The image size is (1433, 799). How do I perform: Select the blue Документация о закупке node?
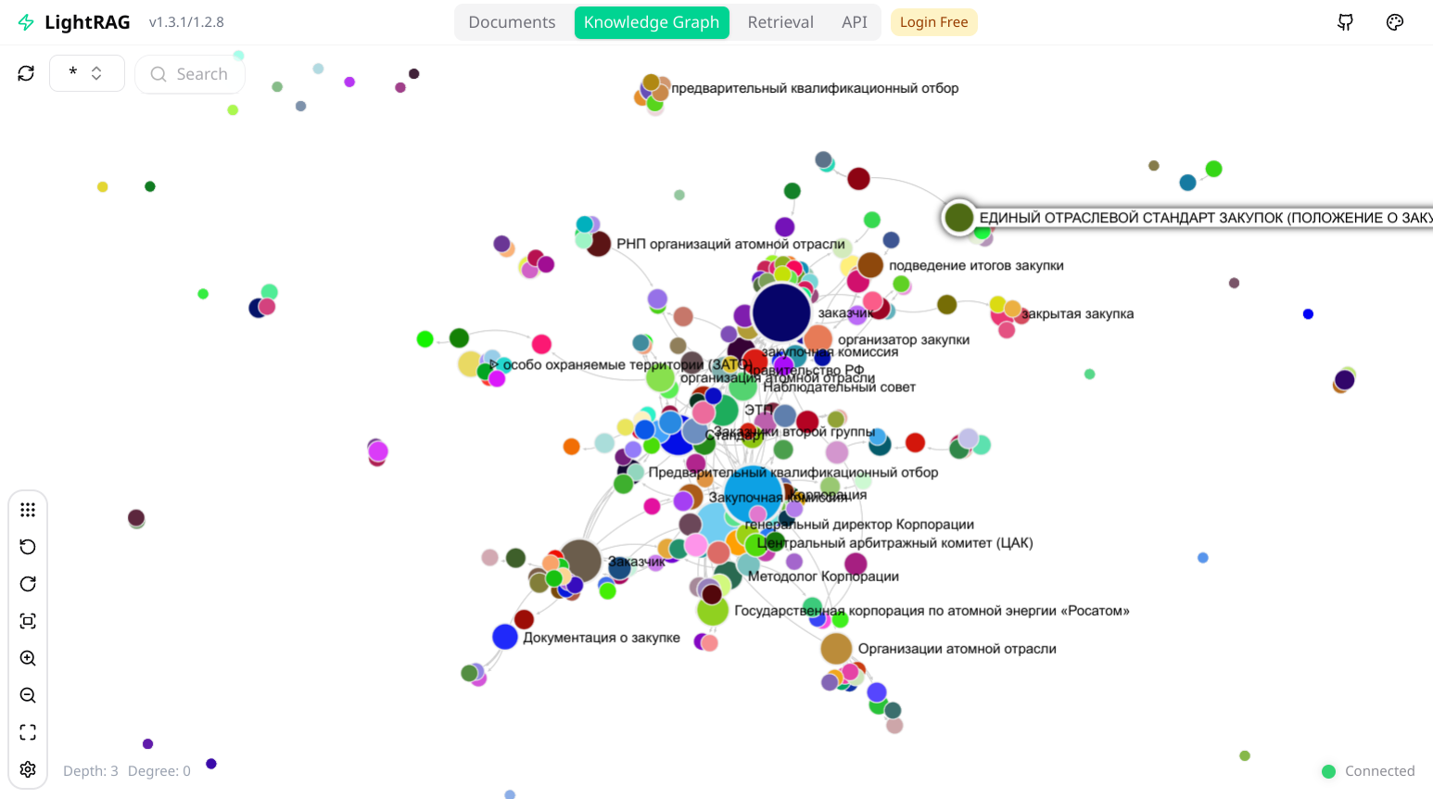[x=504, y=637]
